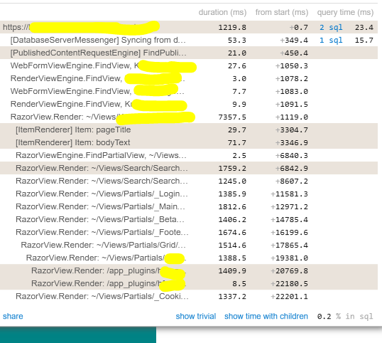Click the 27.6 WebFormViewEngine duration value
The width and height of the screenshot is (382, 343).
pyautogui.click(x=237, y=65)
